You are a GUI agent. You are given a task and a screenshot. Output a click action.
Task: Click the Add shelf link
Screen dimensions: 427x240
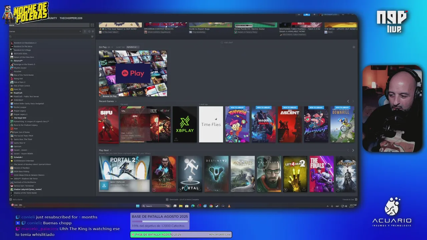[227, 42]
